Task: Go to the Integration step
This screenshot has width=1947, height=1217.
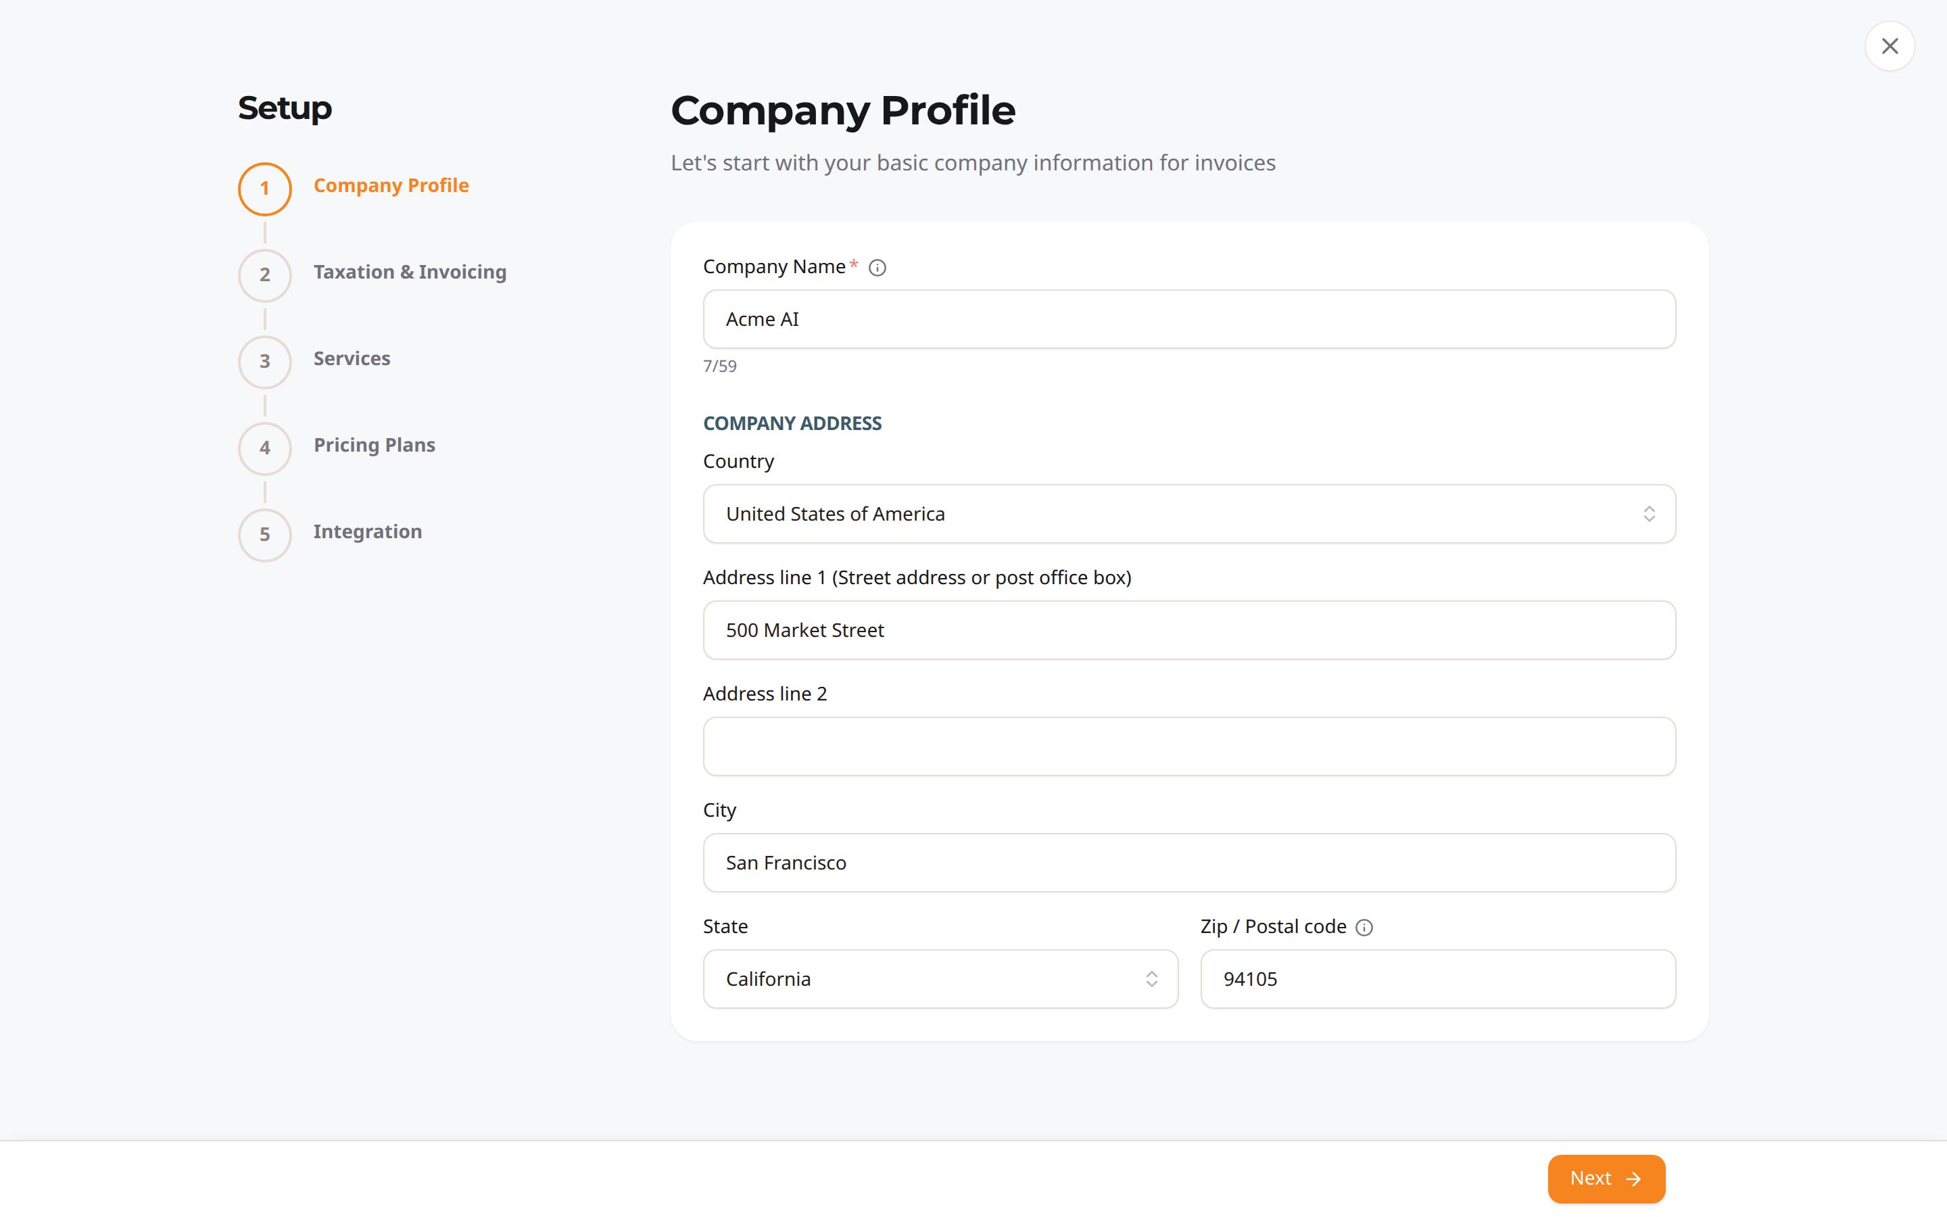Action: pyautogui.click(x=368, y=531)
